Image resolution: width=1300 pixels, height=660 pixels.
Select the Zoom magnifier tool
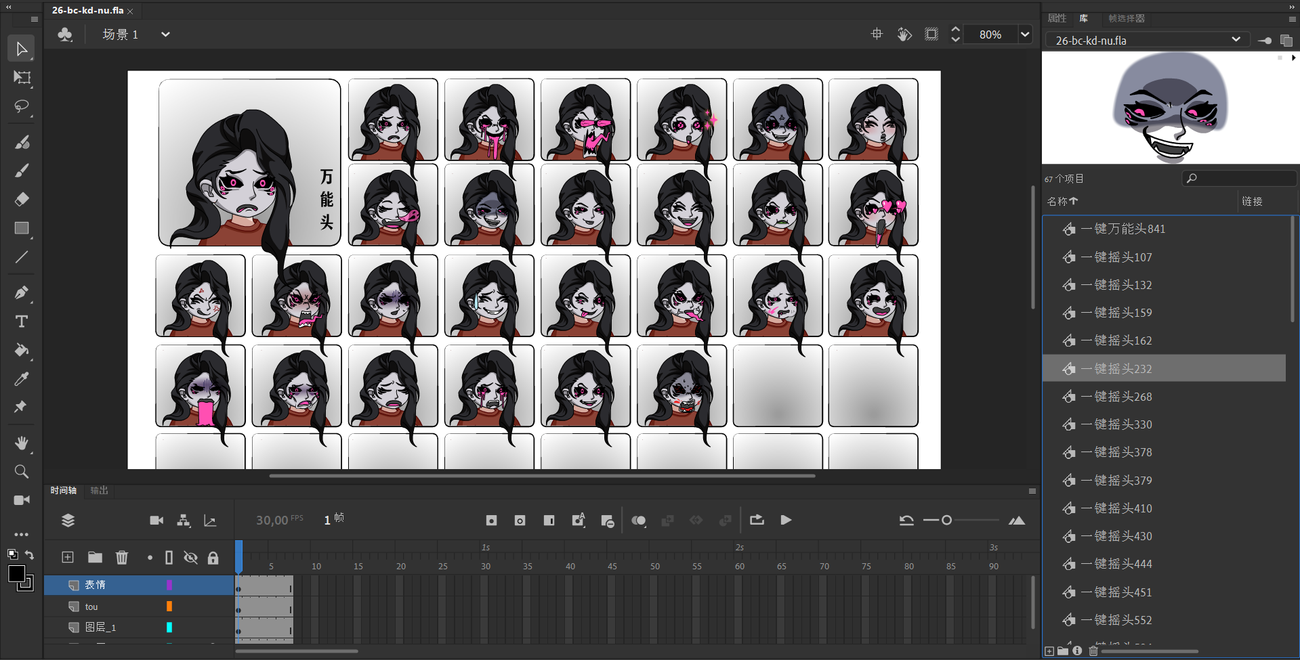click(22, 471)
